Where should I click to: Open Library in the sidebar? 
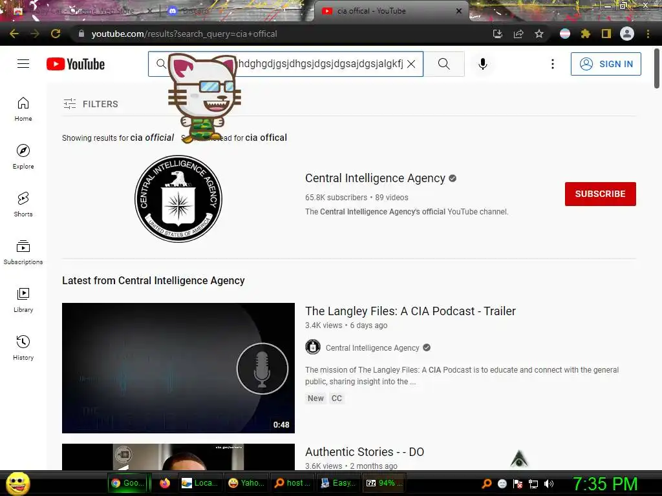tap(23, 300)
